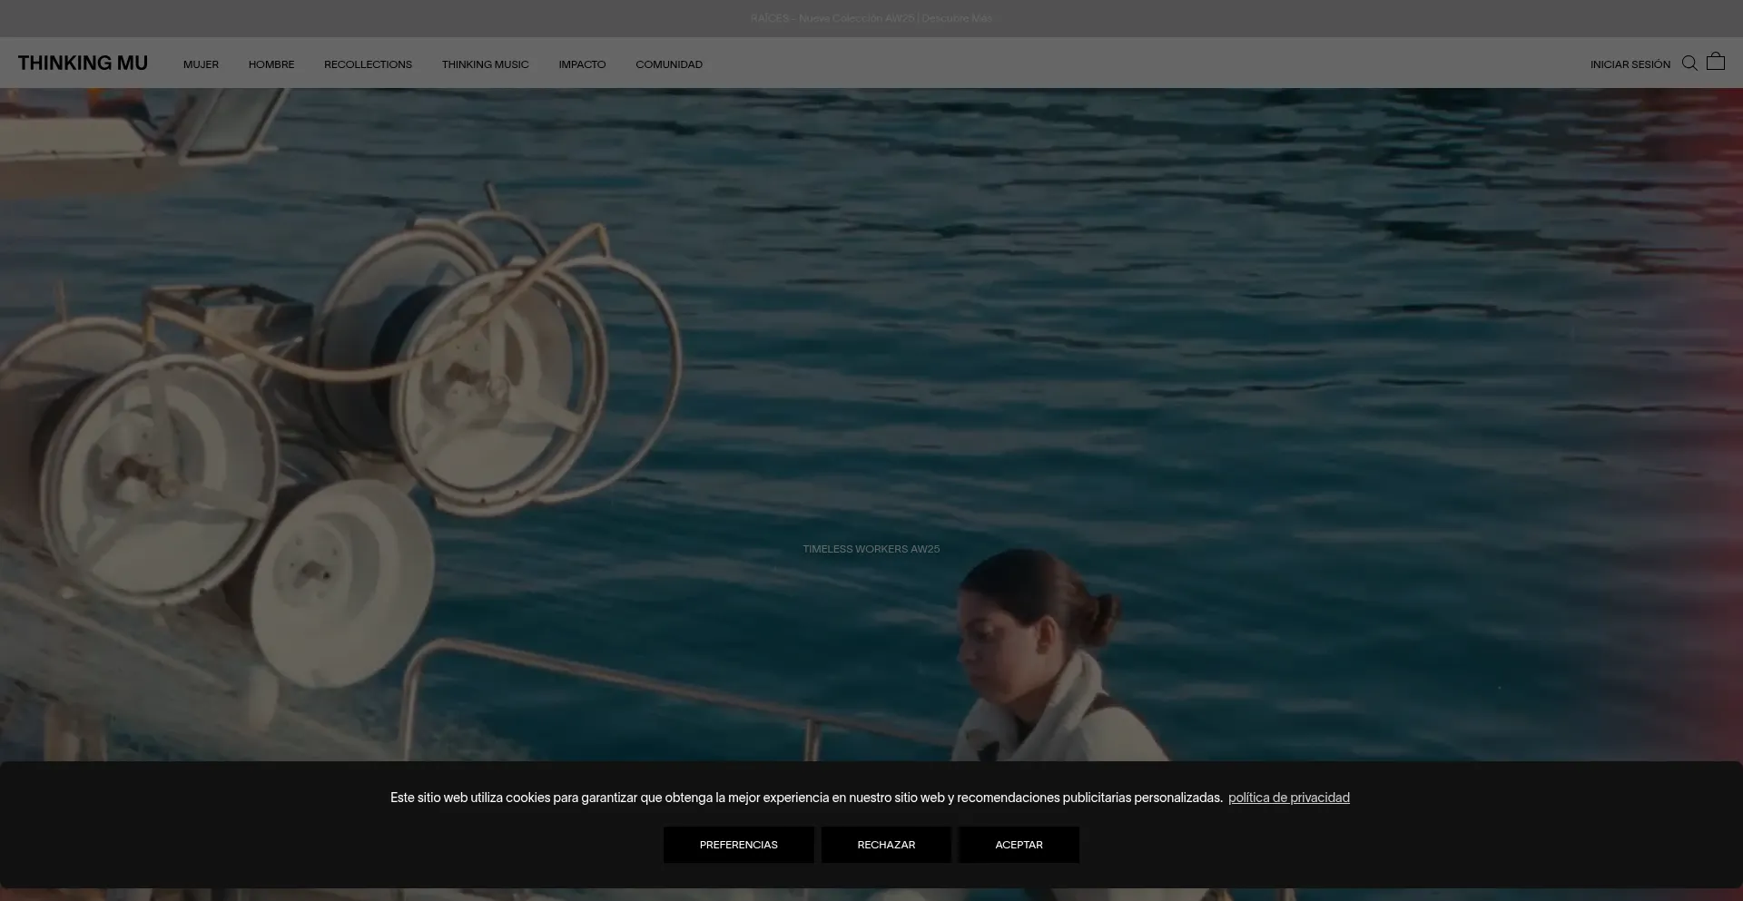Viewport: 1743px width, 901px height.
Task: Open the MUJER menu
Action: (x=201, y=64)
